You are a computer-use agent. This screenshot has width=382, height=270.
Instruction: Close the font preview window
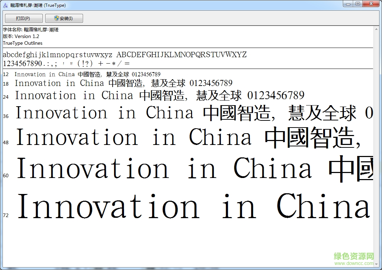click(x=371, y=4)
